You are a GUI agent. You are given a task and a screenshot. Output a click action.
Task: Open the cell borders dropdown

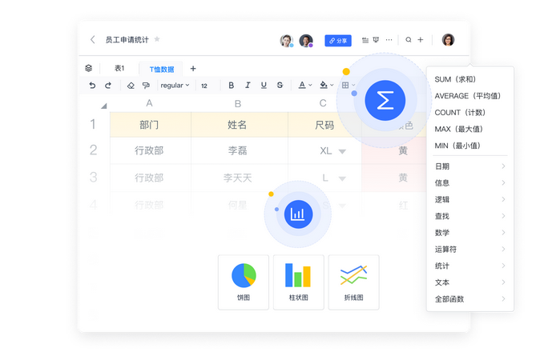pyautogui.click(x=348, y=85)
